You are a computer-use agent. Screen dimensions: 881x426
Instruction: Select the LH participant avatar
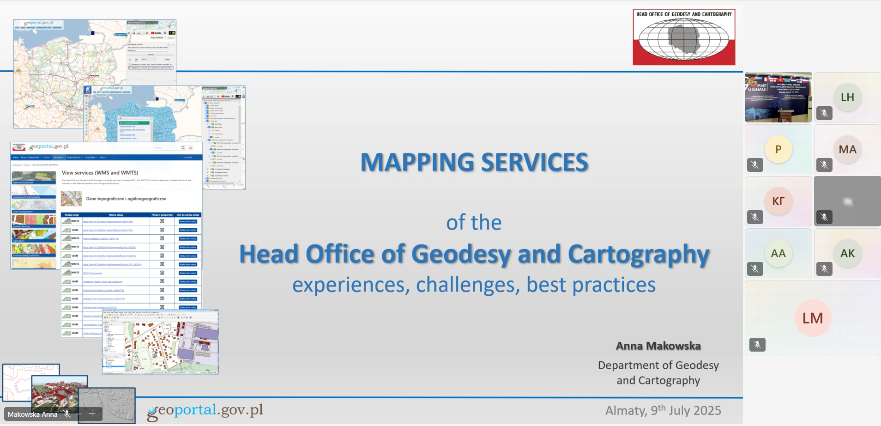(847, 97)
